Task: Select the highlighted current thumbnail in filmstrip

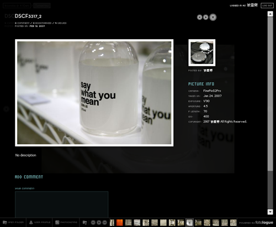Action: [189, 223]
